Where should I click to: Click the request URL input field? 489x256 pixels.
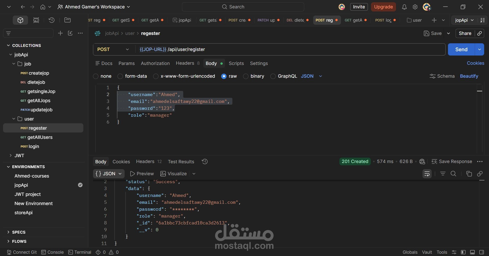(290, 49)
